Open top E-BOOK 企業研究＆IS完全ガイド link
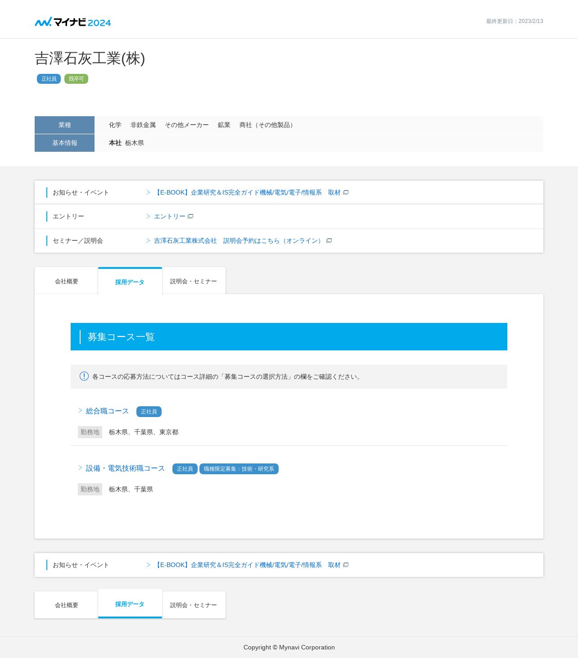Viewport: 578px width, 658px height. (247, 192)
